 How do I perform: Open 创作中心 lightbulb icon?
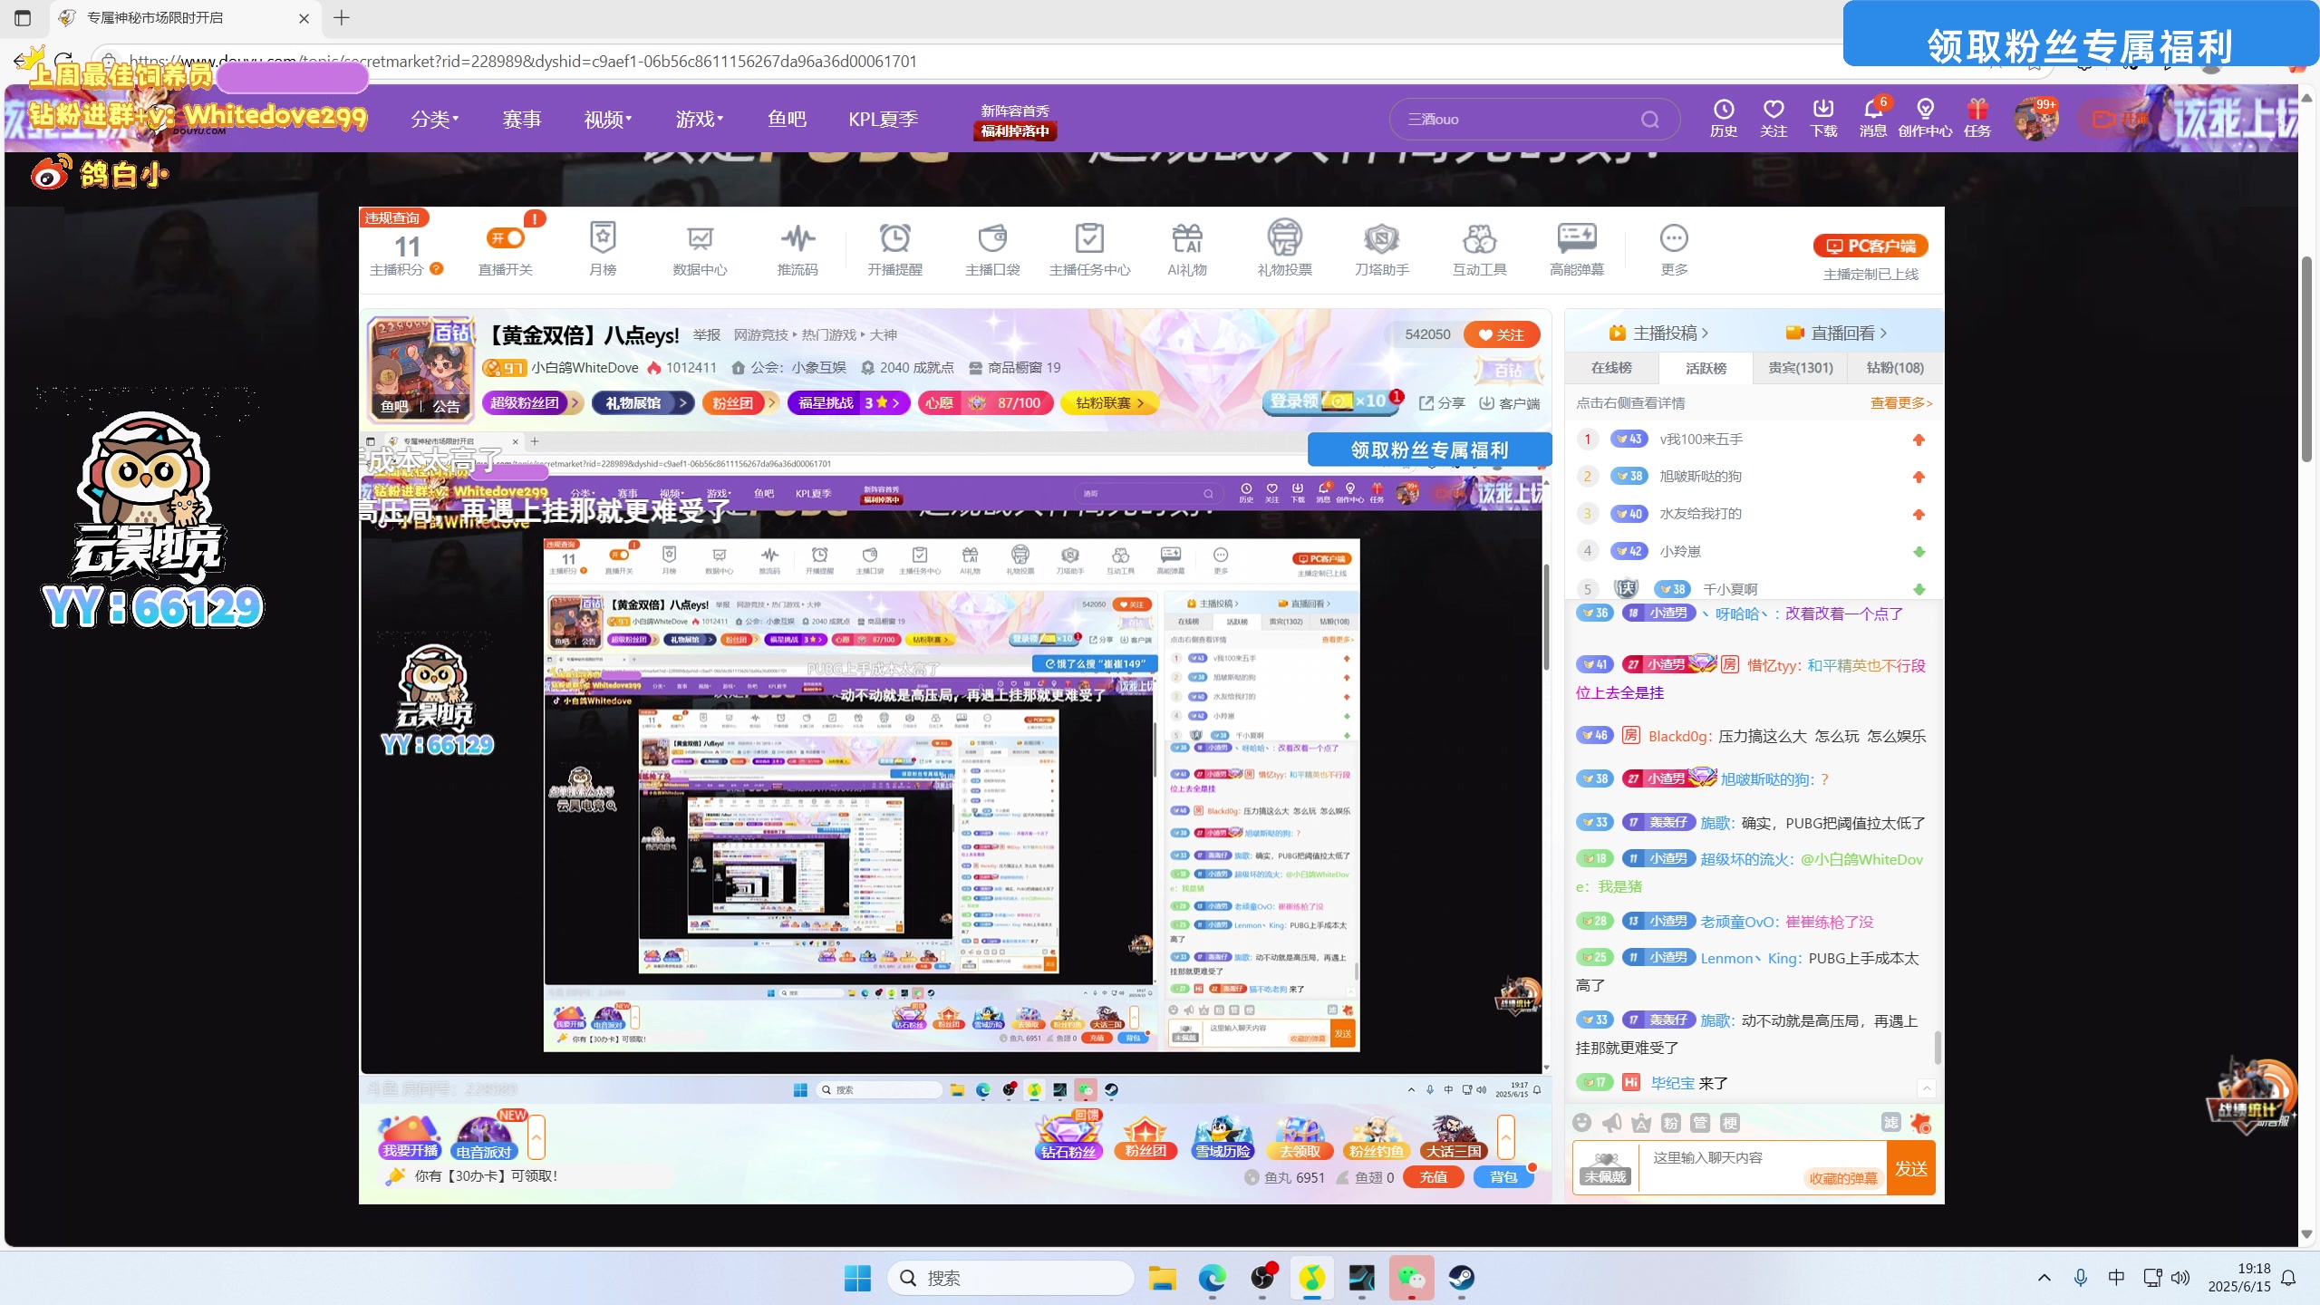[x=1925, y=119]
